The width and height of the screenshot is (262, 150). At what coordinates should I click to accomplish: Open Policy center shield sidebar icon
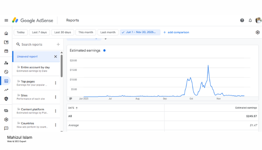(6, 99)
